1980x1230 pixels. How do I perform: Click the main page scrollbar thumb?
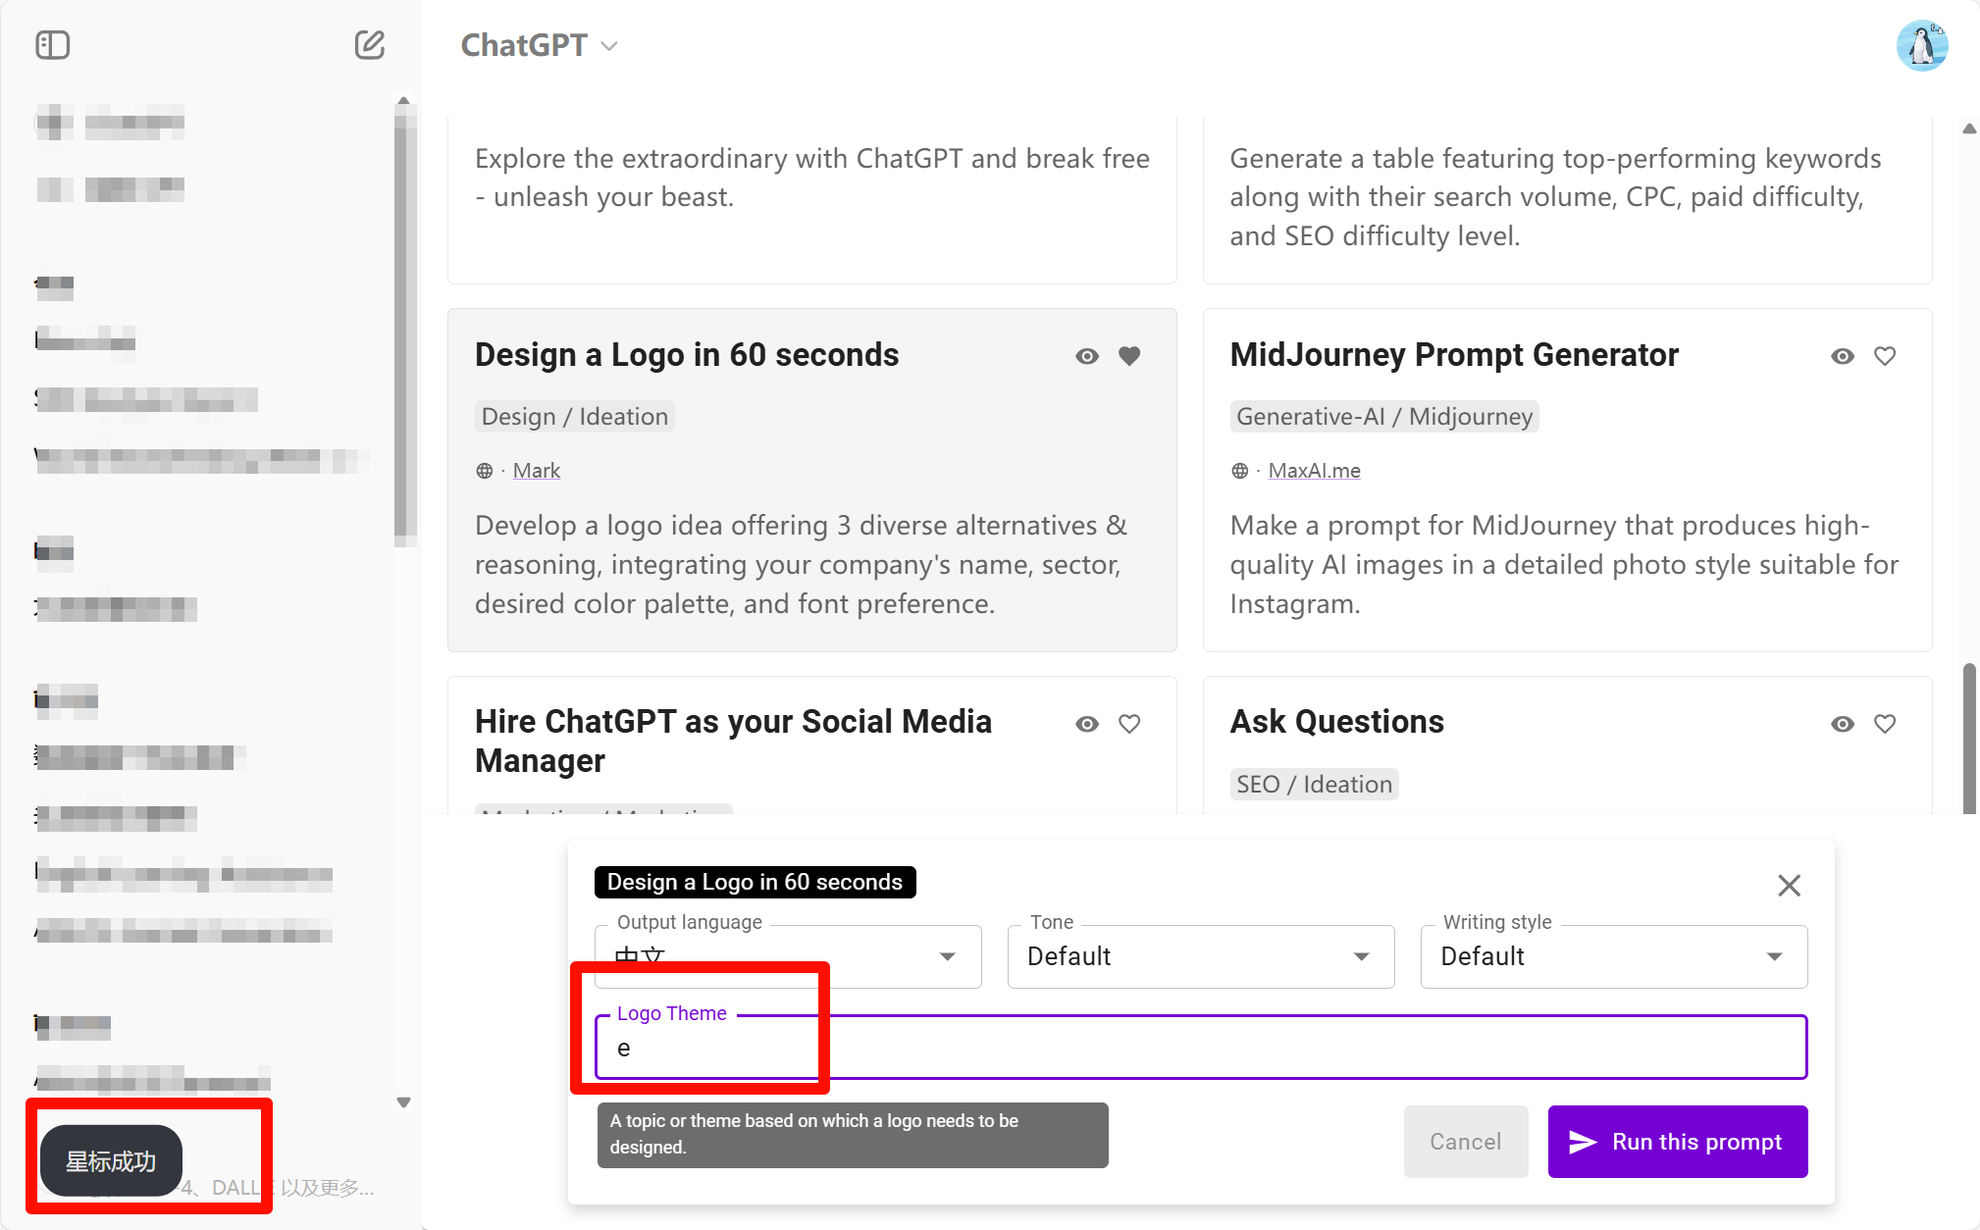pos(1969,738)
